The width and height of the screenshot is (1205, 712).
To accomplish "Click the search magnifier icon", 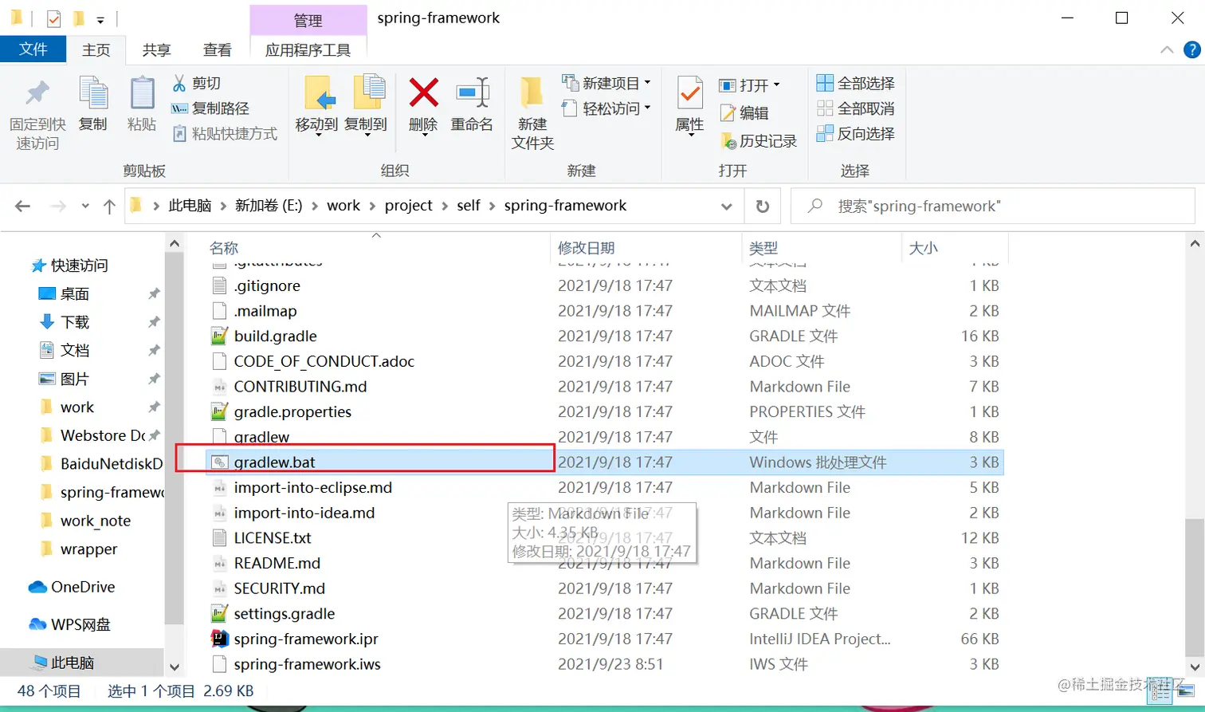I will (x=814, y=206).
